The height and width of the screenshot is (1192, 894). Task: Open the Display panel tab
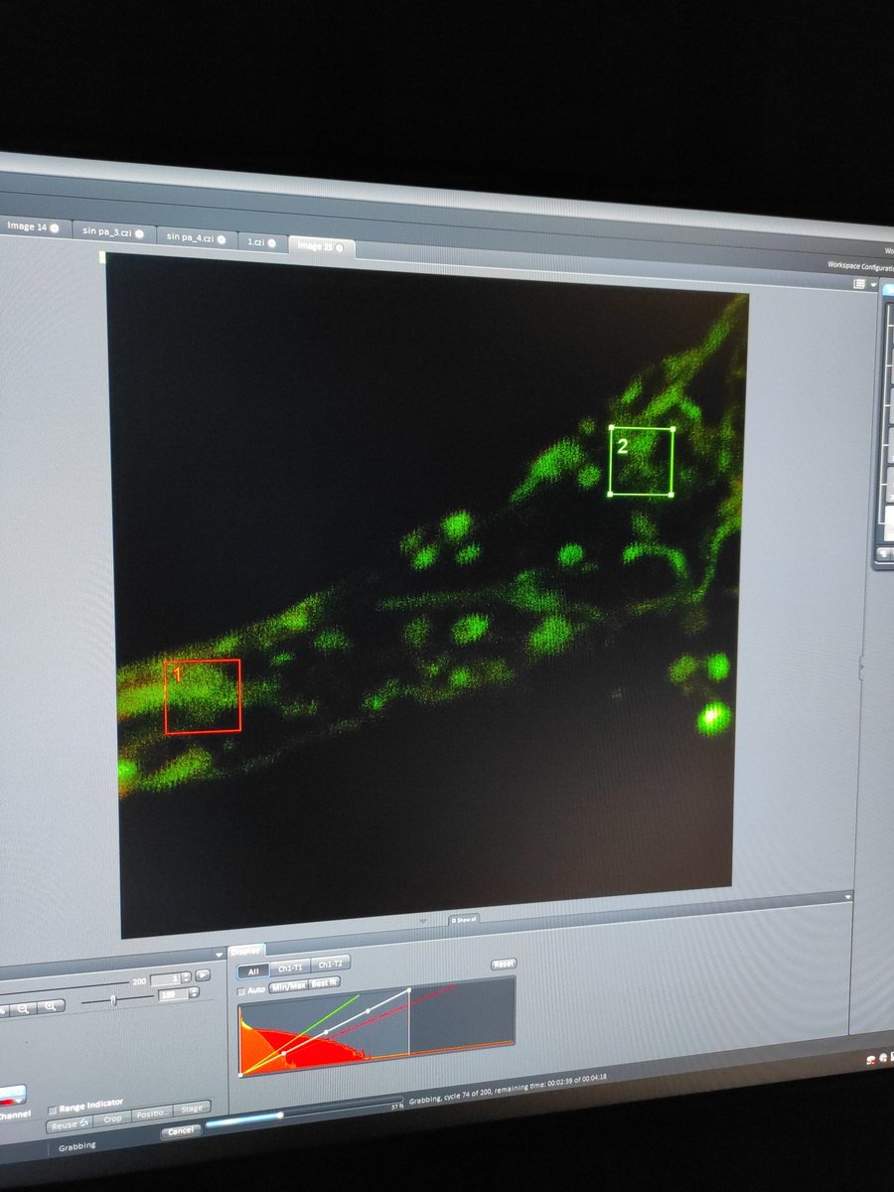pos(245,951)
